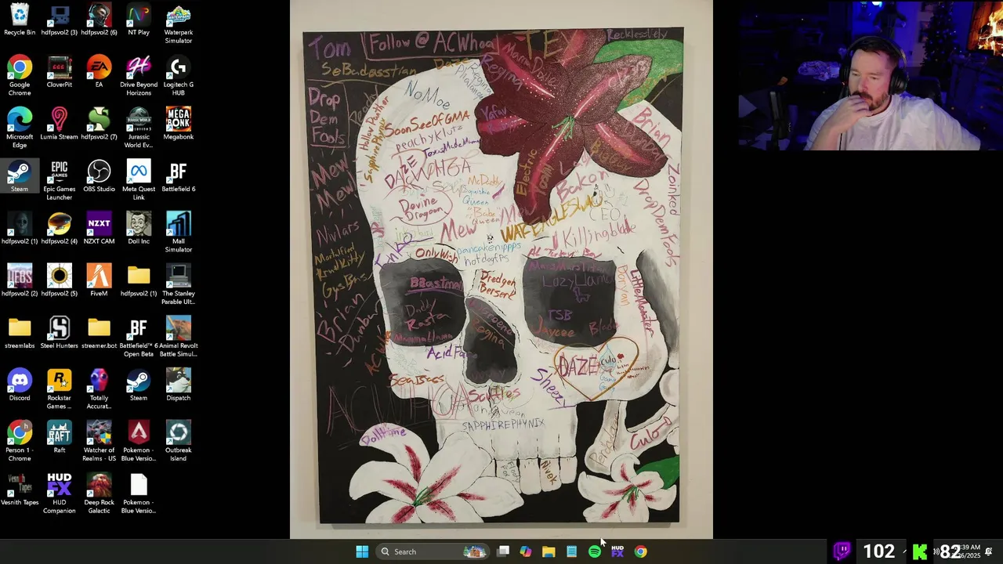Select the highlighted Steam desktop icon
1003x564 pixels.
pyautogui.click(x=20, y=177)
